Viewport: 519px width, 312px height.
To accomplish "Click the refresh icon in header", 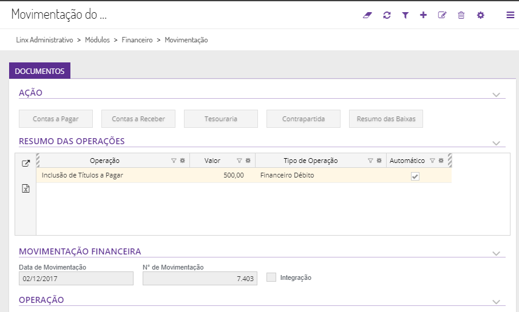I will point(387,15).
